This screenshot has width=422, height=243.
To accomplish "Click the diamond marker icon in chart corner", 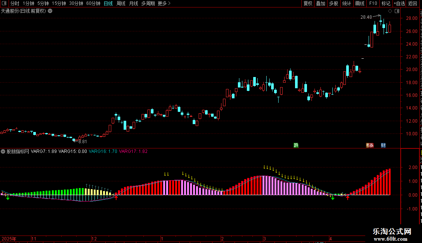I will pyautogui.click(x=390, y=11).
